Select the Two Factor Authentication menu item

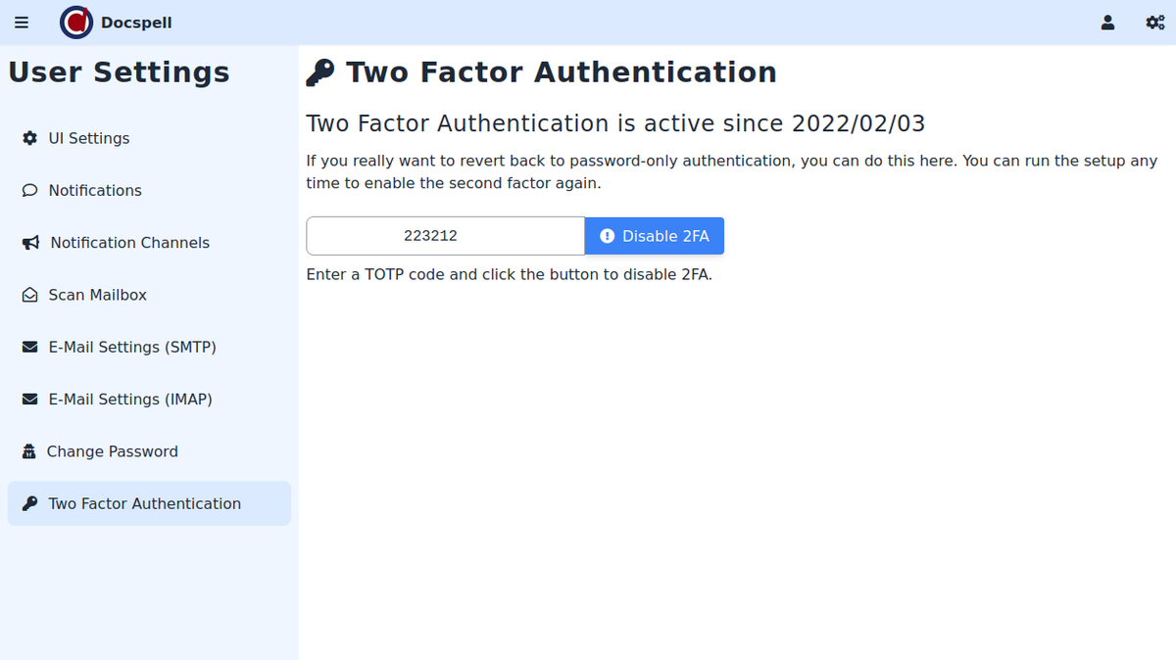(145, 503)
